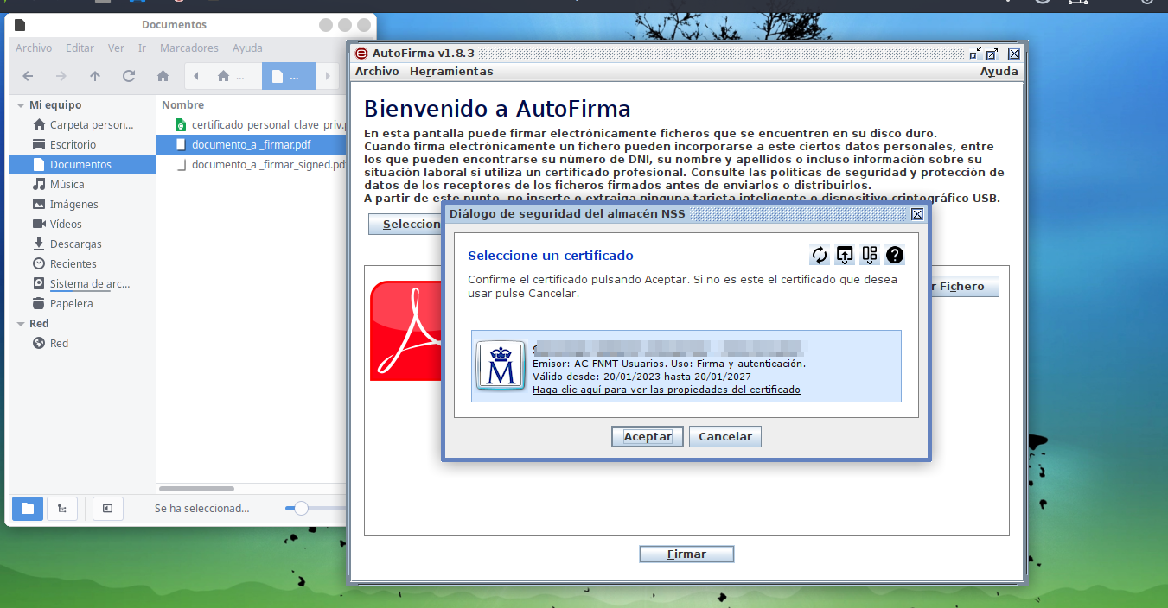This screenshot has width=1168, height=608.
Task: Open the certificate dialog help question-mark icon
Action: point(895,255)
